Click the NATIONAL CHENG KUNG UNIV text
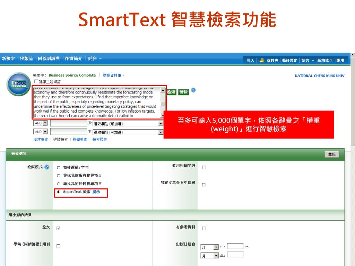Screen dimensions: 355x266 click(x=319, y=76)
